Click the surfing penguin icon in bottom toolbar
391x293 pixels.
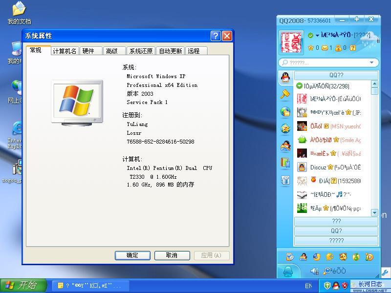(x=304, y=257)
